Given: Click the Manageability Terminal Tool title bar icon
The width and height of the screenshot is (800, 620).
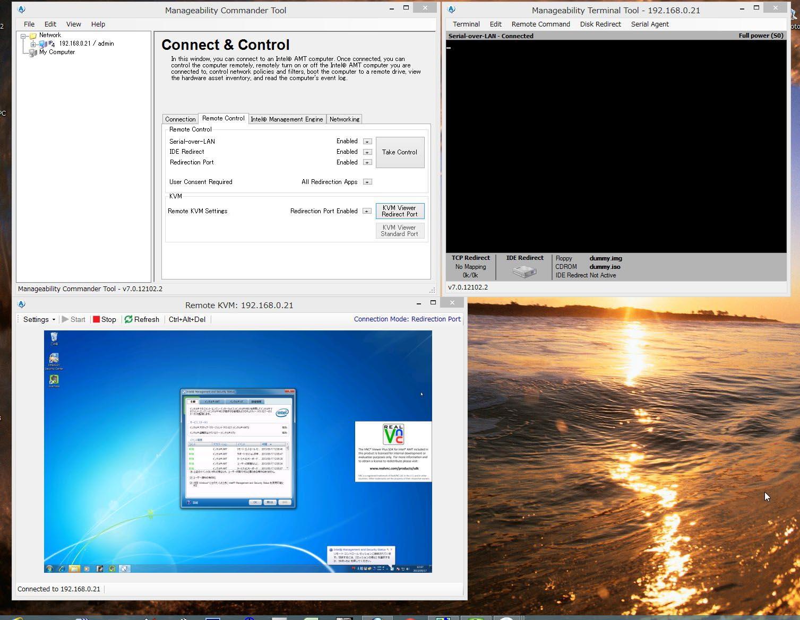Looking at the screenshot, I should (452, 10).
